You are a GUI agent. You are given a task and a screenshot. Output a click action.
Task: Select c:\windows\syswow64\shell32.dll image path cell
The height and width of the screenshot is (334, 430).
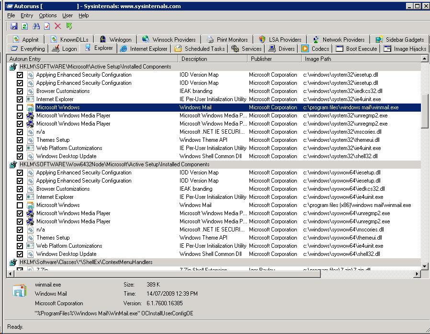pos(342,254)
